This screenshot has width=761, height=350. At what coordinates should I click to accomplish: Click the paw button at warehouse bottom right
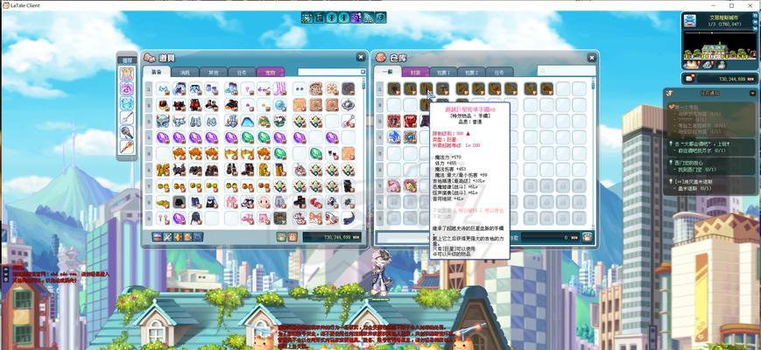(588, 237)
